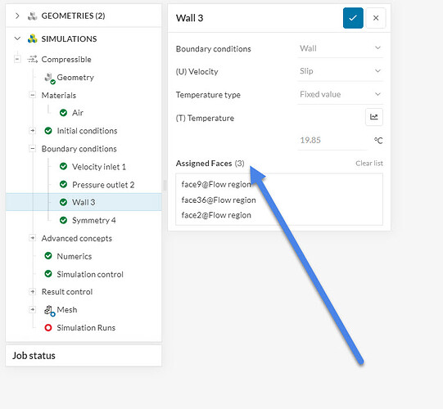The width and height of the screenshot is (443, 409).
Task: Click the red Simulation Runs status circle
Action: [x=48, y=328]
